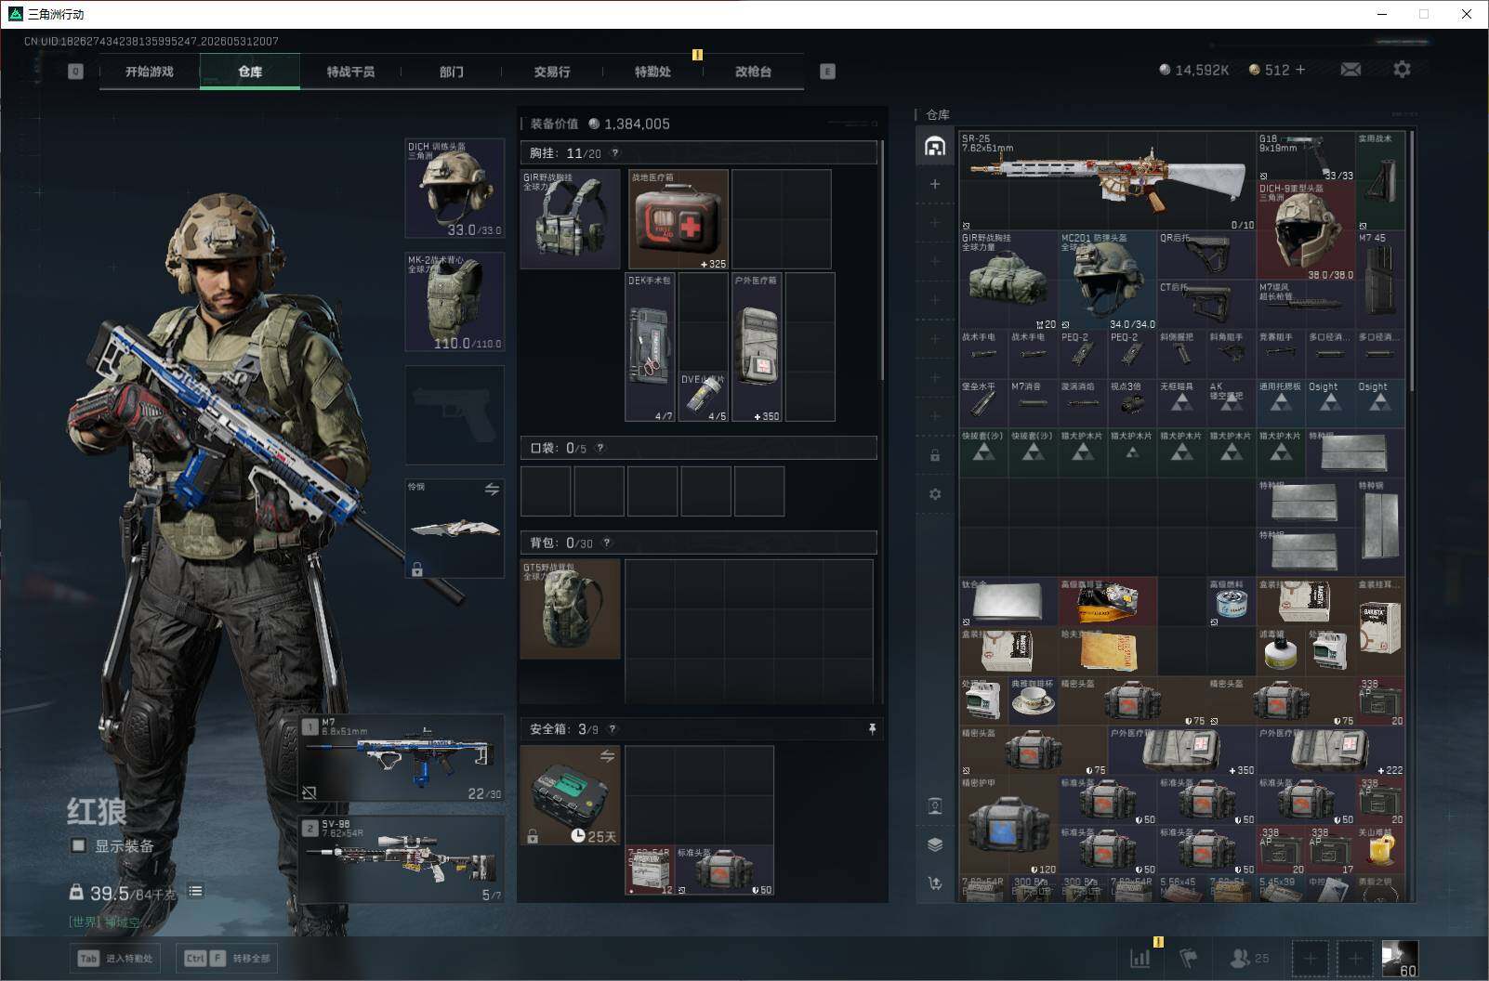Click the loadout panel vertical scrollbar
This screenshot has height=981, width=1489.
[x=881, y=260]
